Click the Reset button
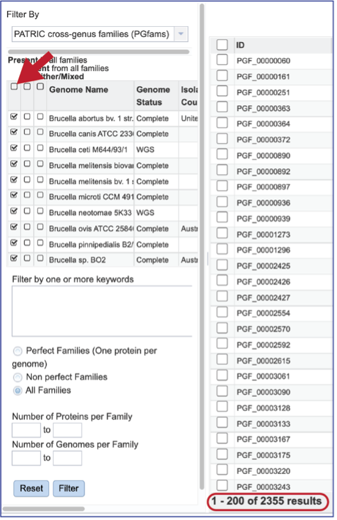This screenshot has width=337, height=520. click(x=31, y=489)
